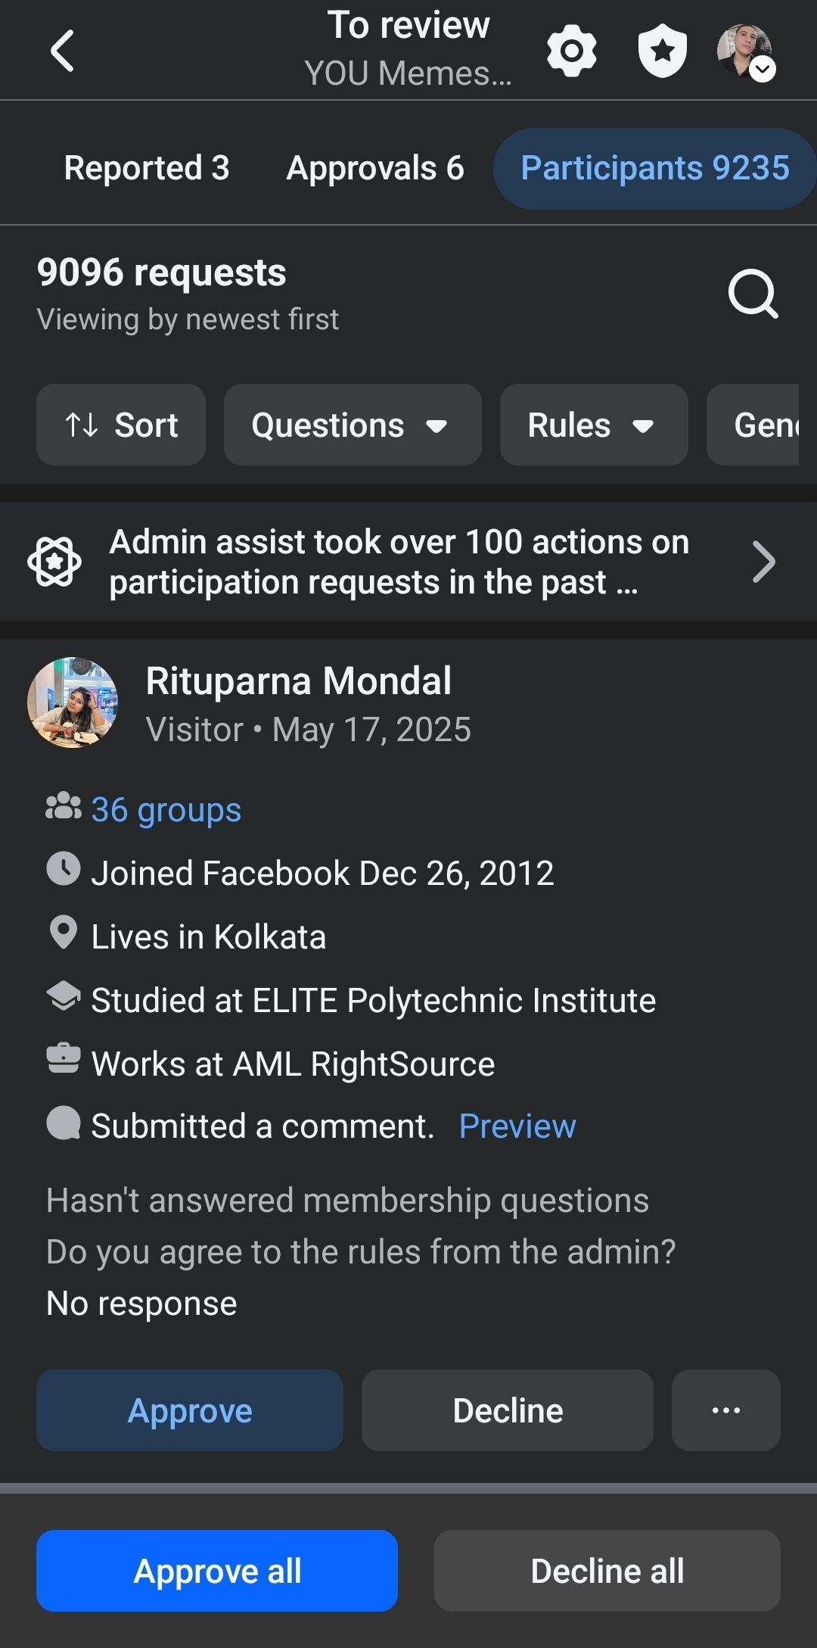Expand the Questions filter dropdown
This screenshot has width=817, height=1648.
pyautogui.click(x=353, y=425)
